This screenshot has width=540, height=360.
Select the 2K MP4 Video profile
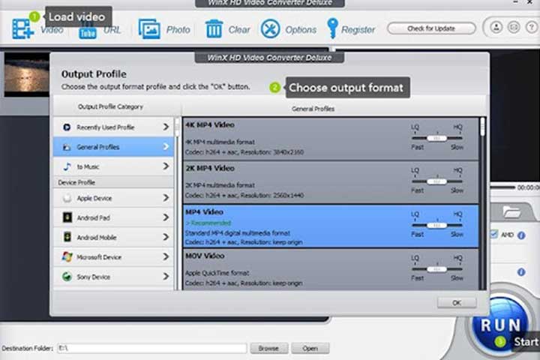coord(331,182)
